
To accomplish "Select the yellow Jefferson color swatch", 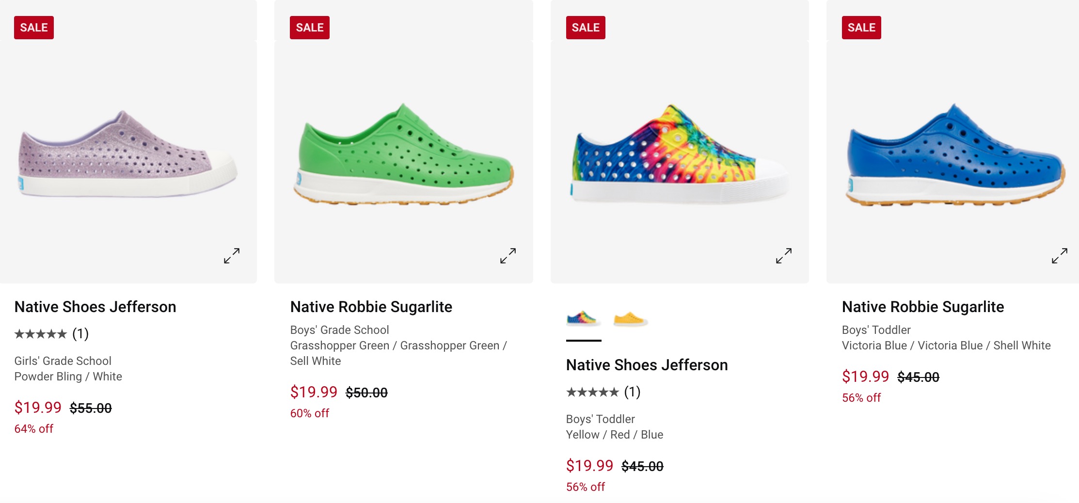I will pos(630,319).
